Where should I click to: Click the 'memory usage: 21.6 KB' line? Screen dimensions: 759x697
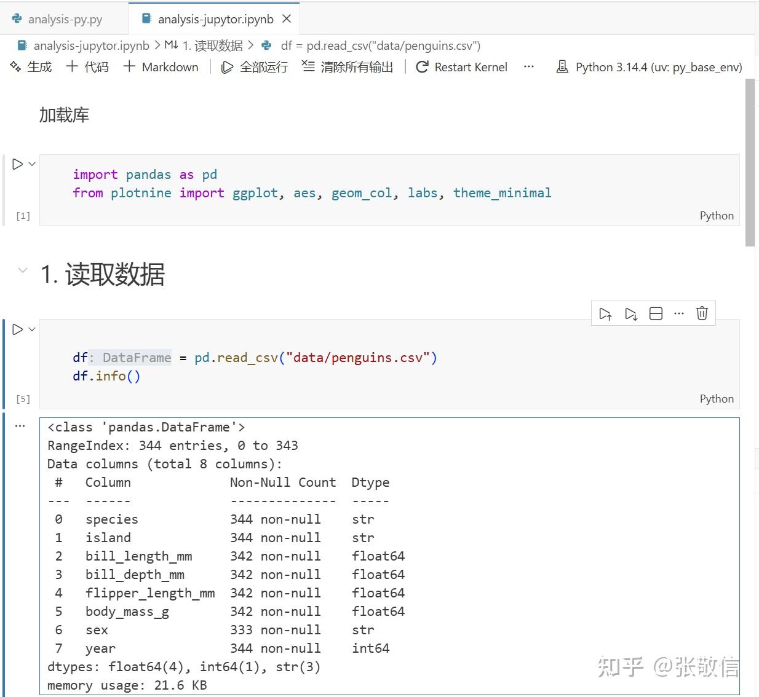(x=127, y=685)
